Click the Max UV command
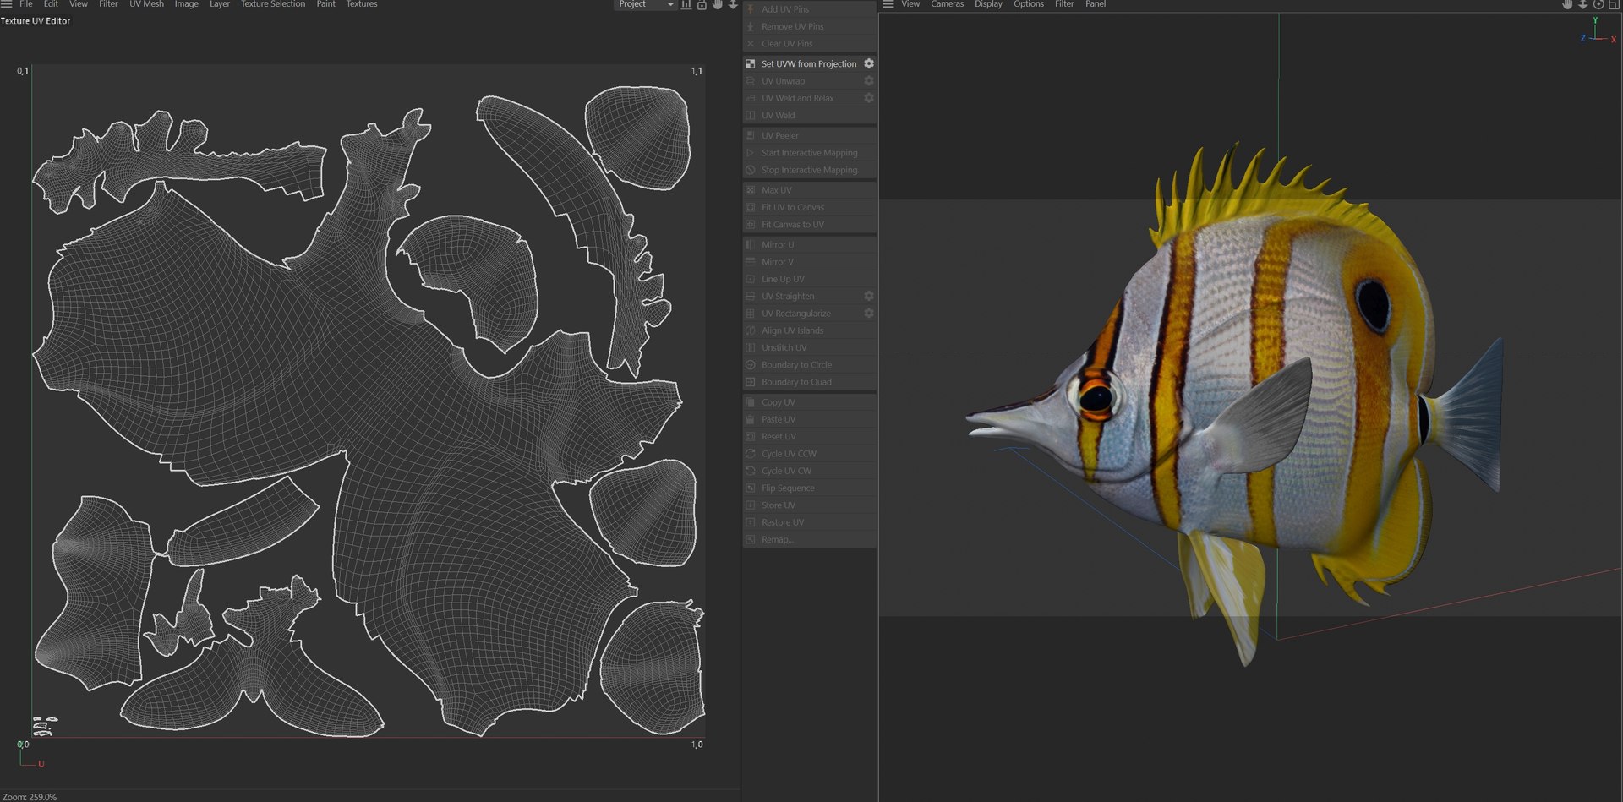Image resolution: width=1623 pixels, height=802 pixels. pos(809,190)
